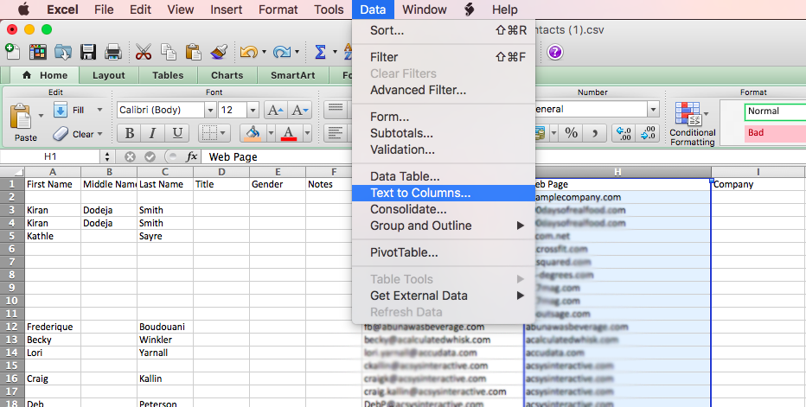
Task: Toggle Underline formatting
Action: point(176,133)
